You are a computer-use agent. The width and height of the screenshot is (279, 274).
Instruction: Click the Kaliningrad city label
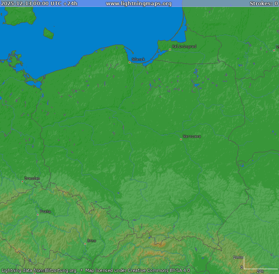(184, 47)
